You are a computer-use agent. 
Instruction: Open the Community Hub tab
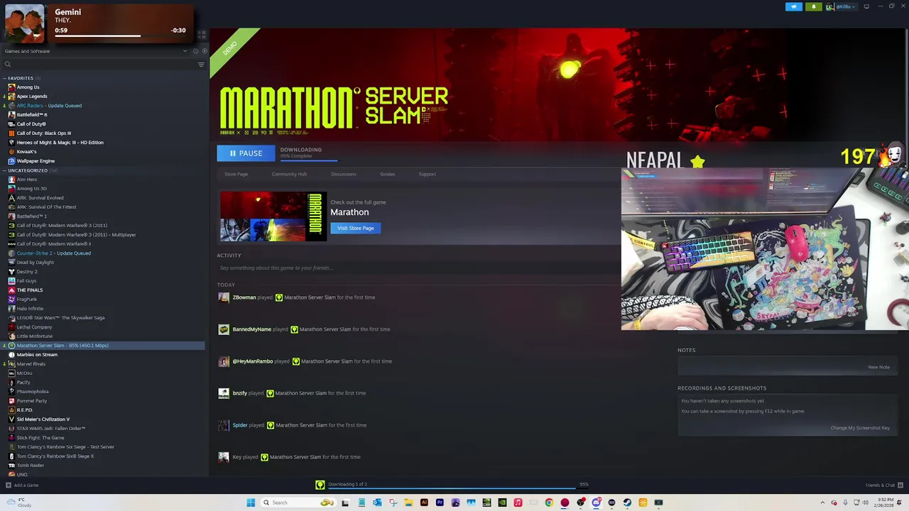(x=289, y=174)
